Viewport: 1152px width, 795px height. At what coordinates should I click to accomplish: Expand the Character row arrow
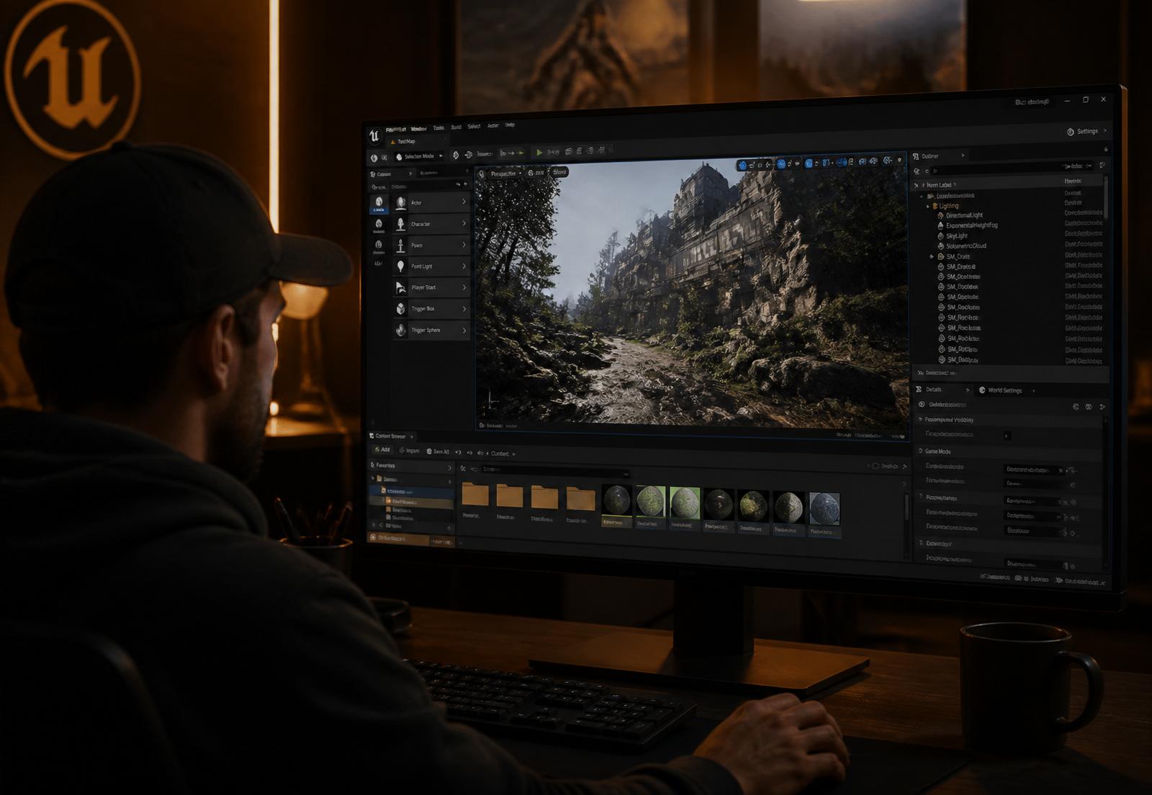tap(464, 224)
